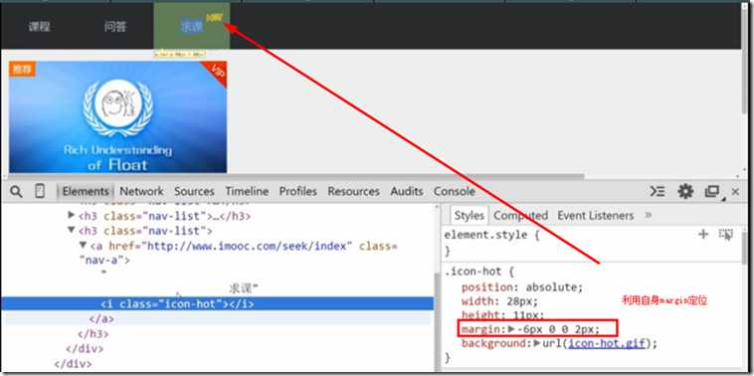The height and width of the screenshot is (376, 754).
Task: Open the Profiles tab
Action: point(298,191)
